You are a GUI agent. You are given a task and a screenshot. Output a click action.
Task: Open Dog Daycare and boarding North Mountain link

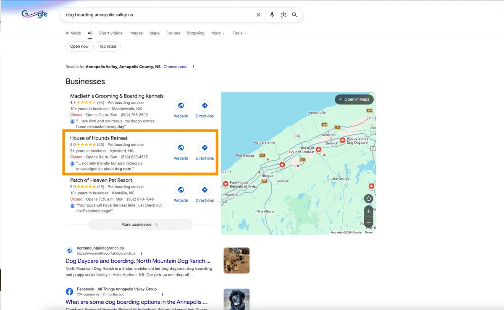coord(138,261)
